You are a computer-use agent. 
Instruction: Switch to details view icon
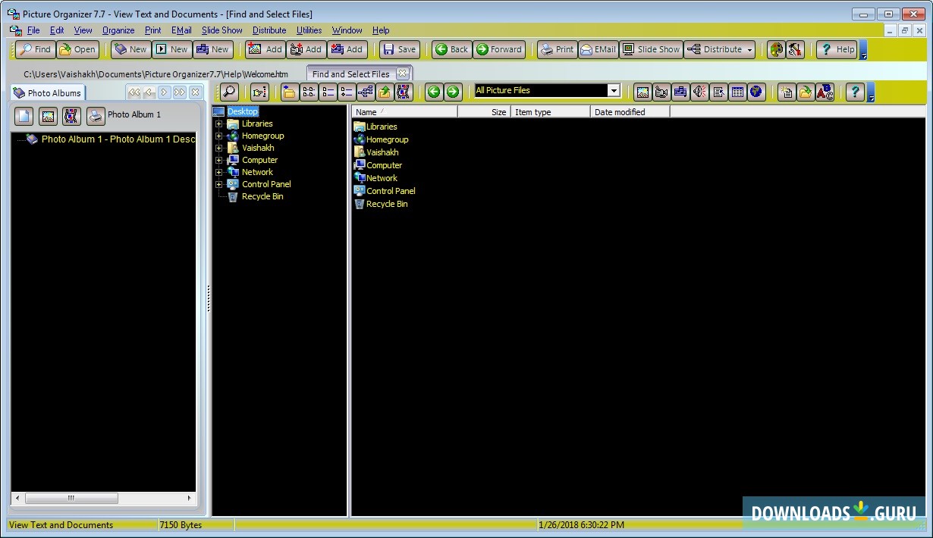point(347,92)
